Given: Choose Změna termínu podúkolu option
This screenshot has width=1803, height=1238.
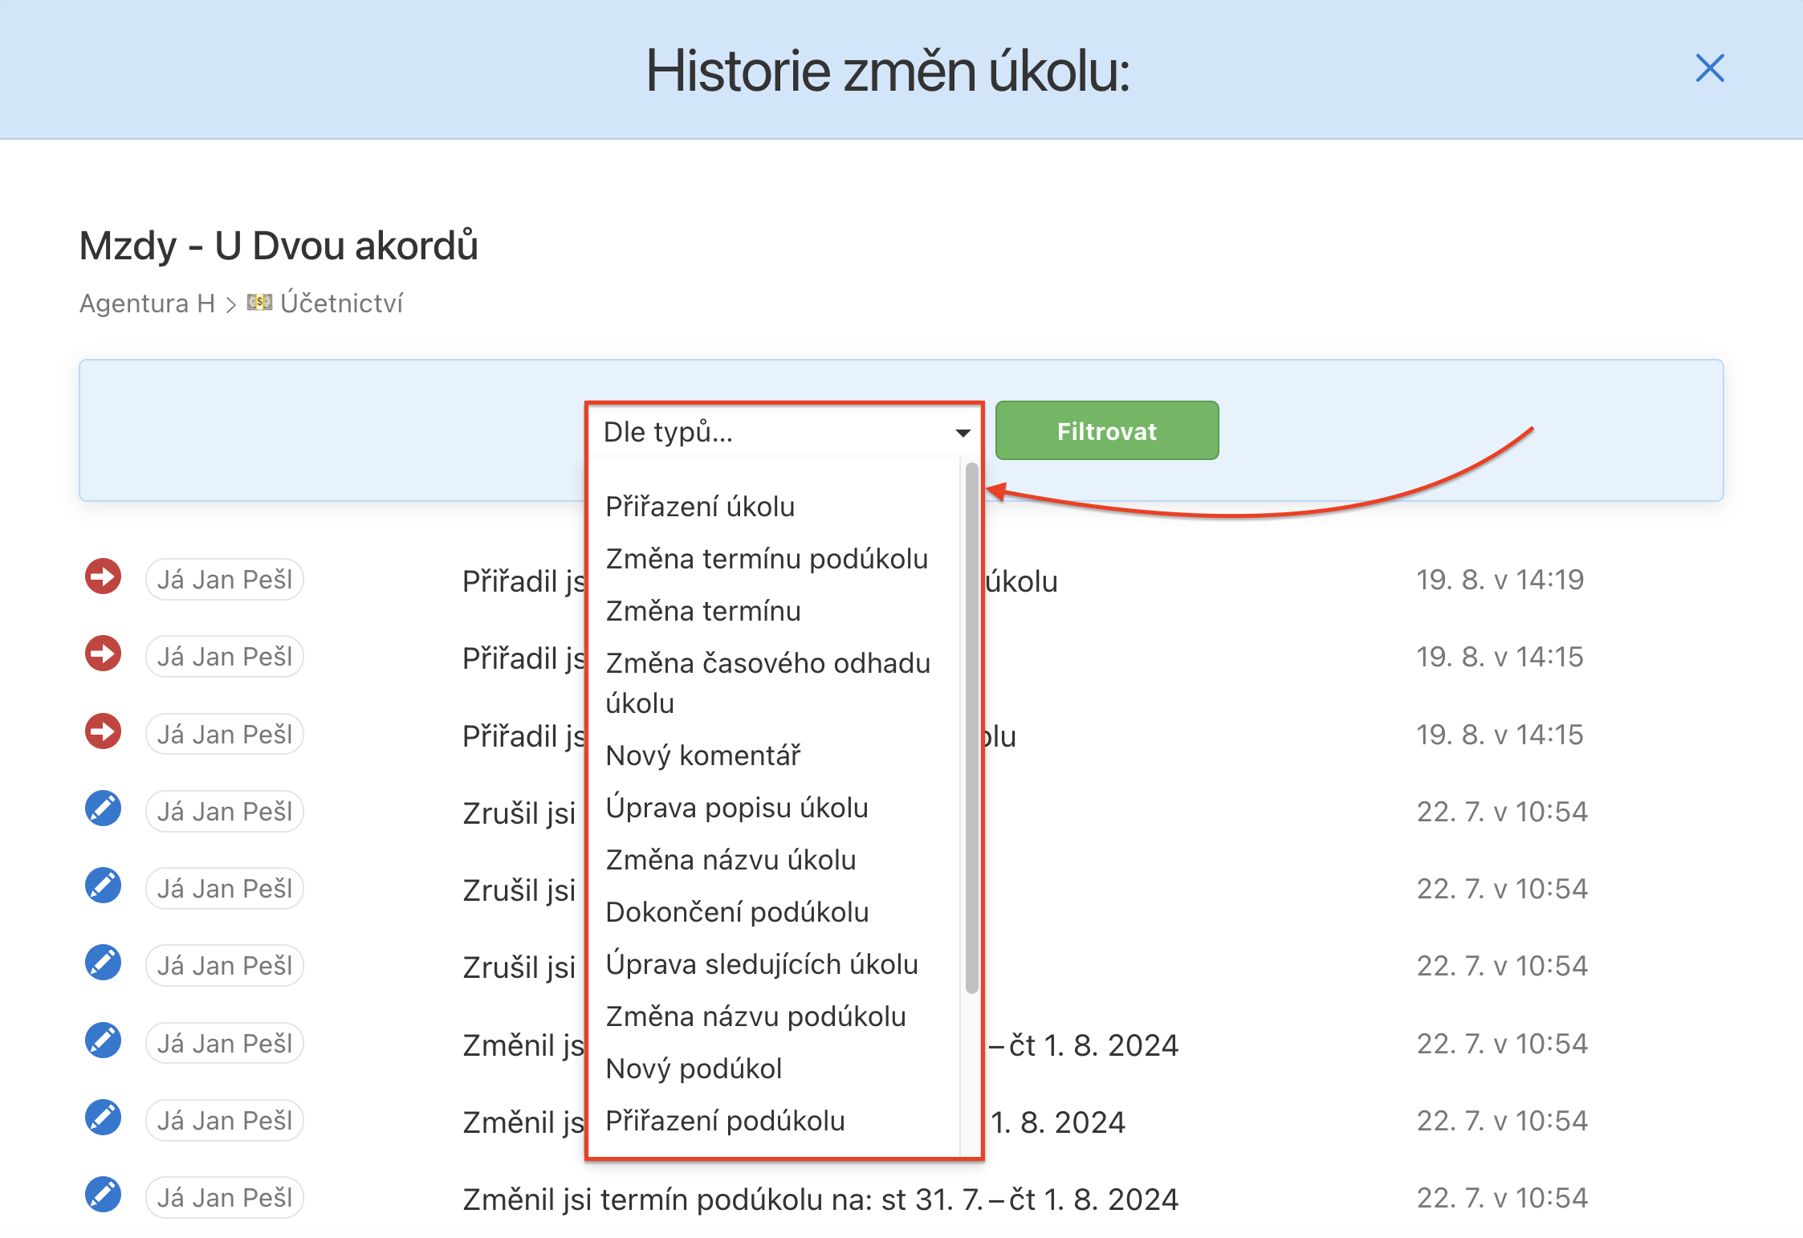Looking at the screenshot, I should [767, 559].
